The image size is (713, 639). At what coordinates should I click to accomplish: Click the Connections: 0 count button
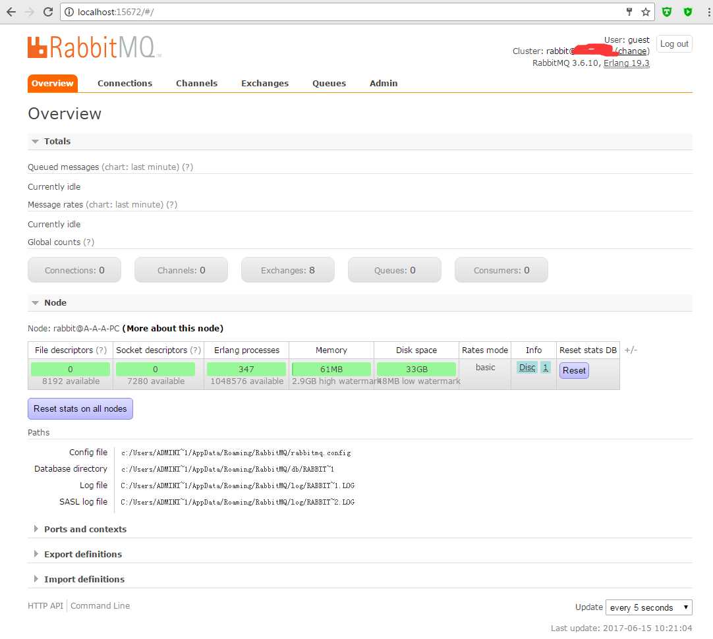point(74,270)
